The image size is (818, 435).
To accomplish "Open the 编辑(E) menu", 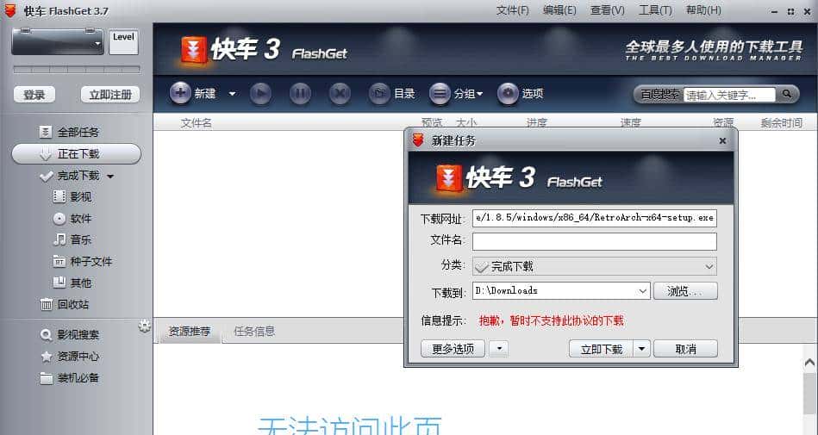I will coord(559,10).
